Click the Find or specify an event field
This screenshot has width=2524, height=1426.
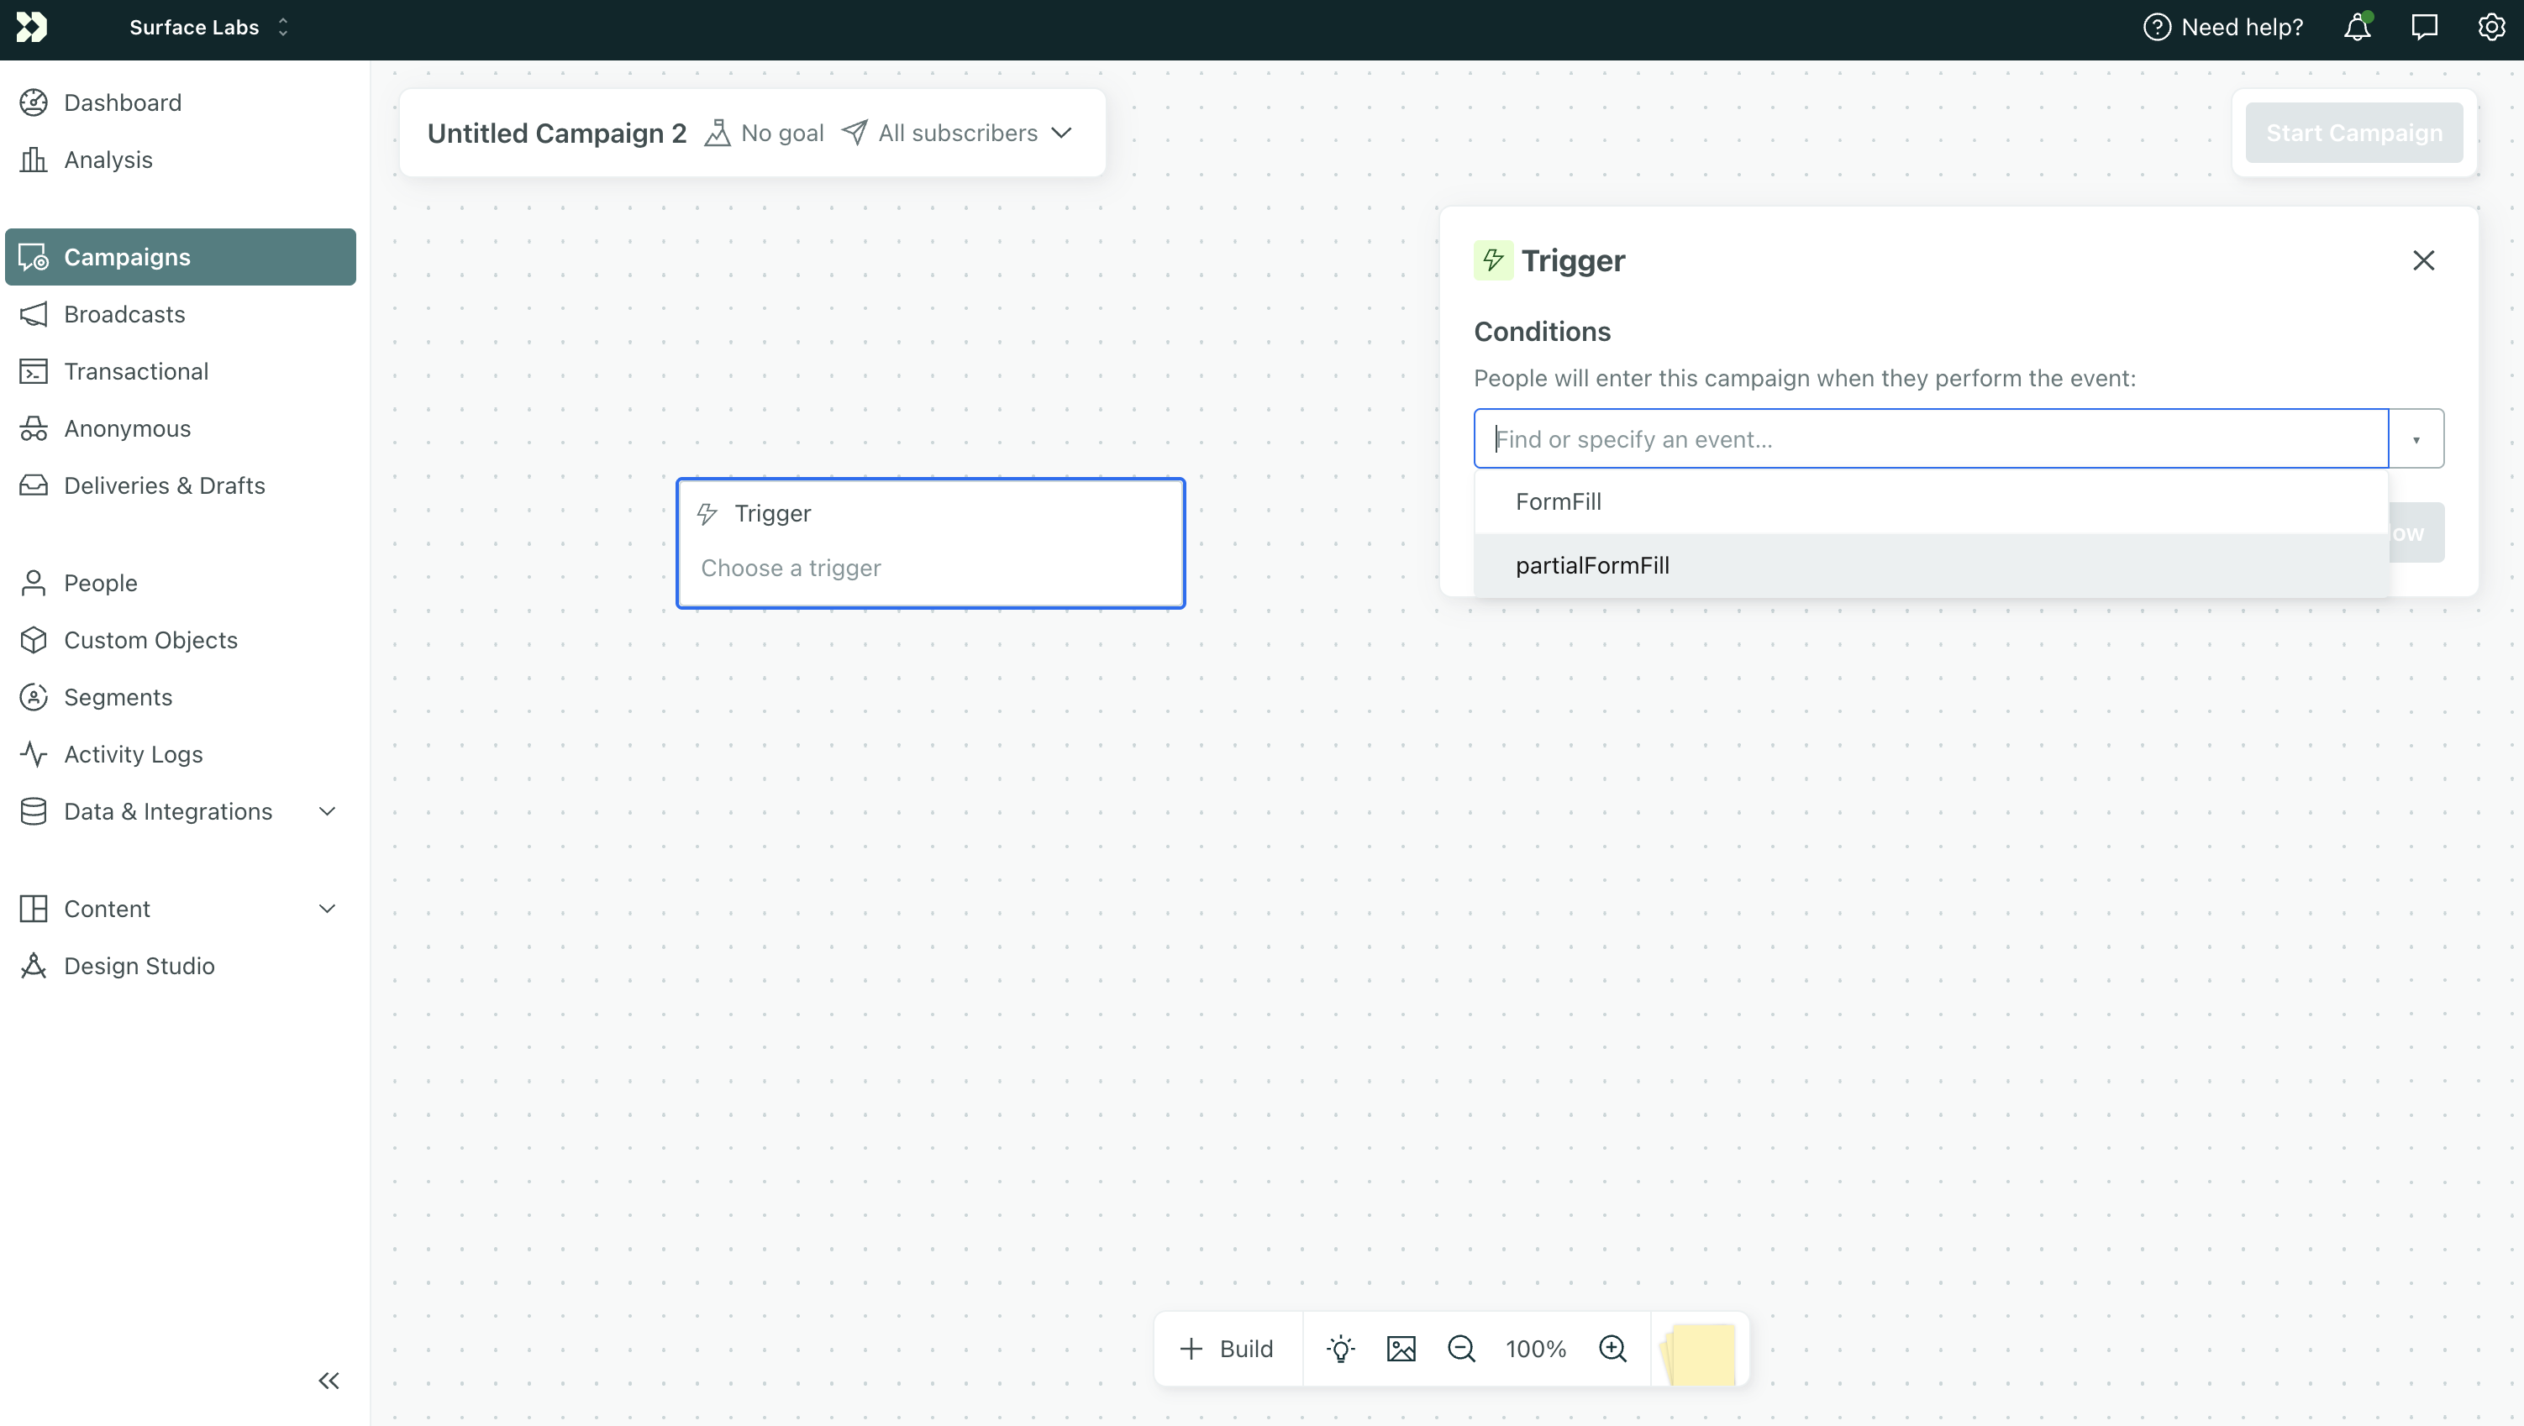tap(1930, 438)
